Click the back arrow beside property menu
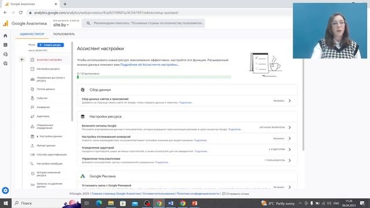 (x=22, y=60)
